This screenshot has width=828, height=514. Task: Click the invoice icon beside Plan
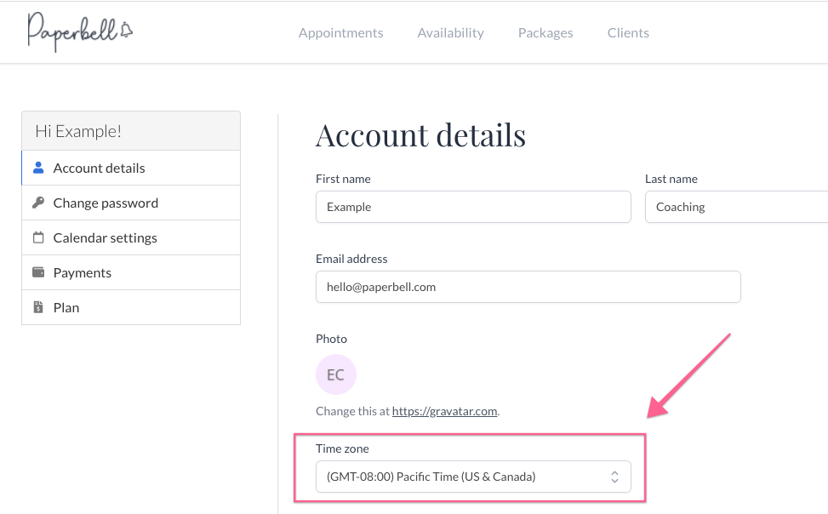38,307
